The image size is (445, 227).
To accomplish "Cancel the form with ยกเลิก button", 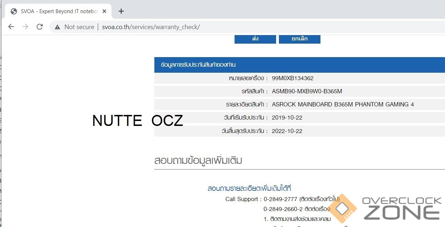I will click(300, 39).
